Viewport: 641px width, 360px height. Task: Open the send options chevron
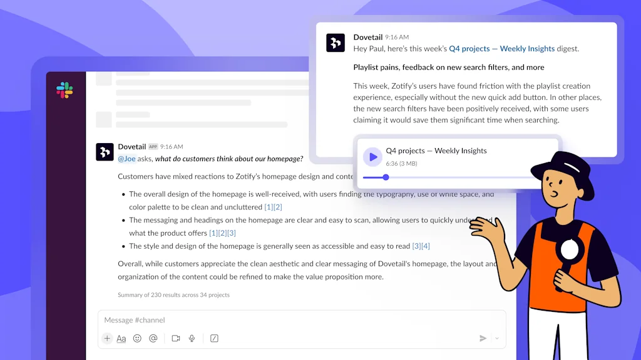[x=496, y=337]
